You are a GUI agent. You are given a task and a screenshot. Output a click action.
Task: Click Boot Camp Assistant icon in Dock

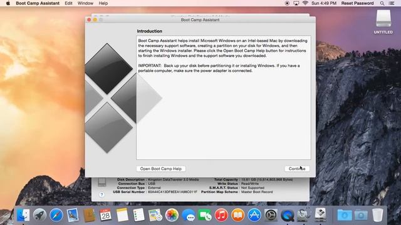[320, 214]
